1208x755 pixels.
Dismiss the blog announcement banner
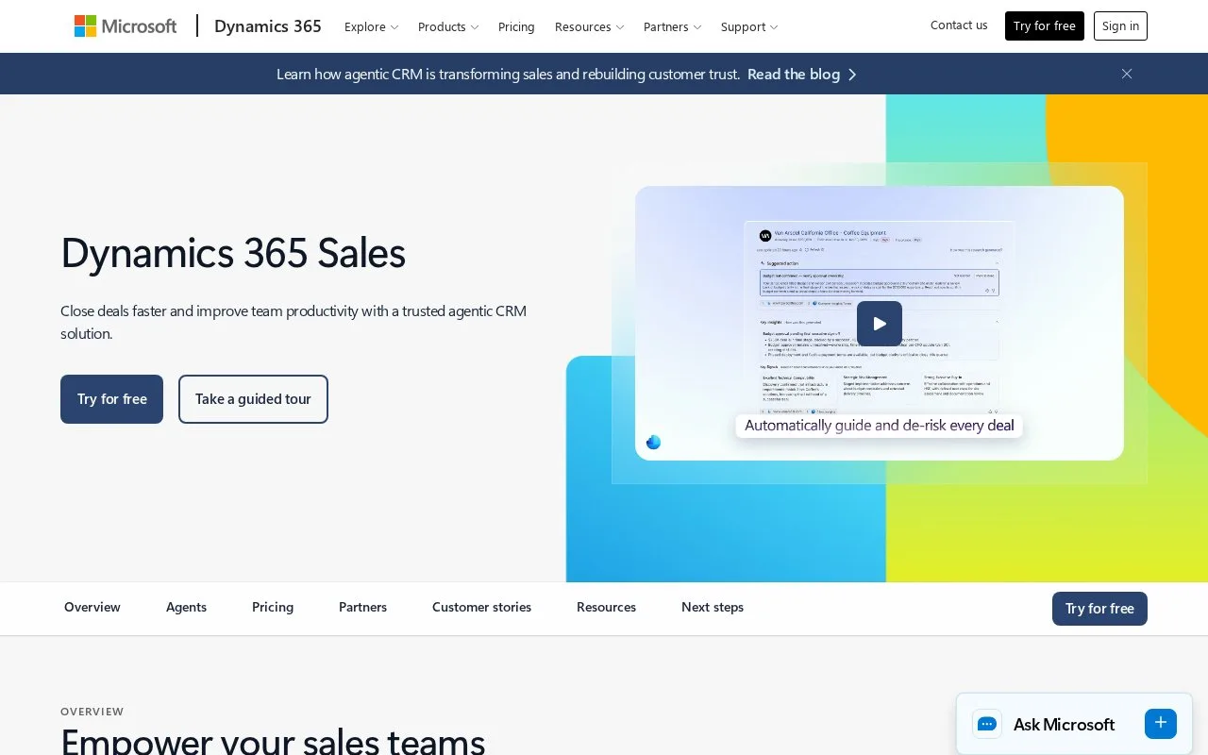(x=1126, y=74)
